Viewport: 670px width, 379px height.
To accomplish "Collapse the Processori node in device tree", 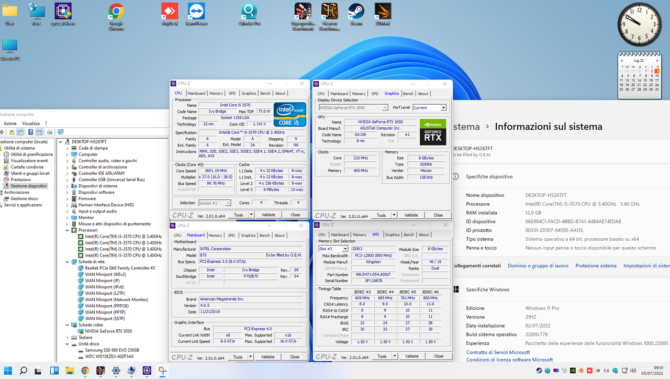I will click(68, 230).
